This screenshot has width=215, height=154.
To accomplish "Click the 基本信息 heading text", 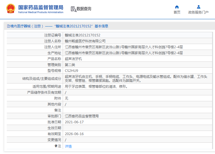I will point(101,26).
